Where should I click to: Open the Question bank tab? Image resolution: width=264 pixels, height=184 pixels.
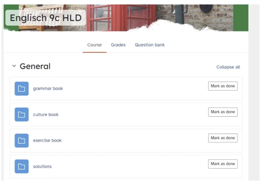[150, 45]
